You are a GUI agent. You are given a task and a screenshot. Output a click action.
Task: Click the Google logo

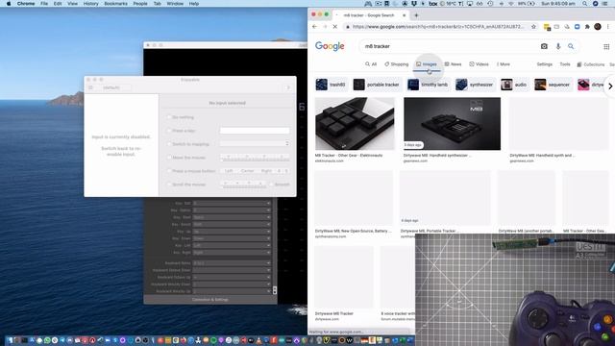(330, 46)
